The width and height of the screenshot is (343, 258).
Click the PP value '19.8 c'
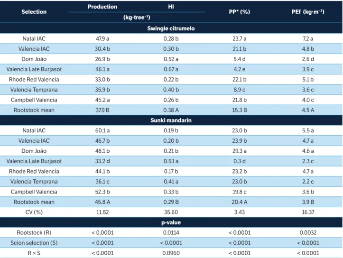point(239,192)
